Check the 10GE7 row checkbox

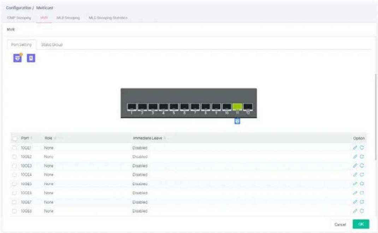tap(14, 202)
